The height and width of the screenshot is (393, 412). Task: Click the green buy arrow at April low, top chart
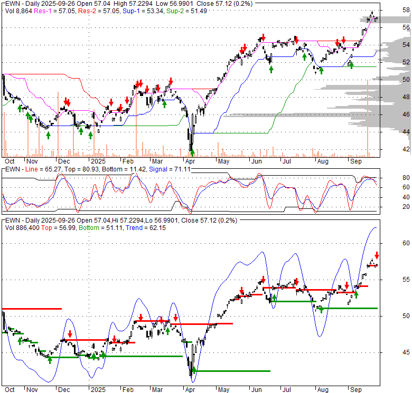coord(192,152)
